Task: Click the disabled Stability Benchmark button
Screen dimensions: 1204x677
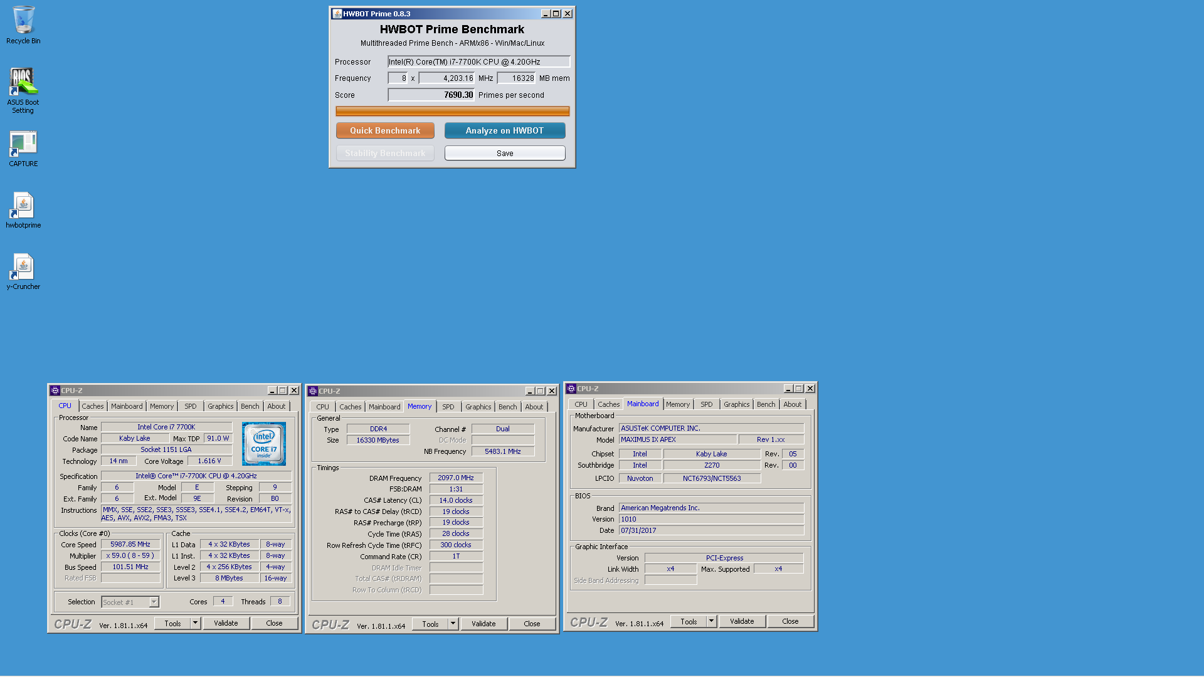Action: tap(385, 154)
